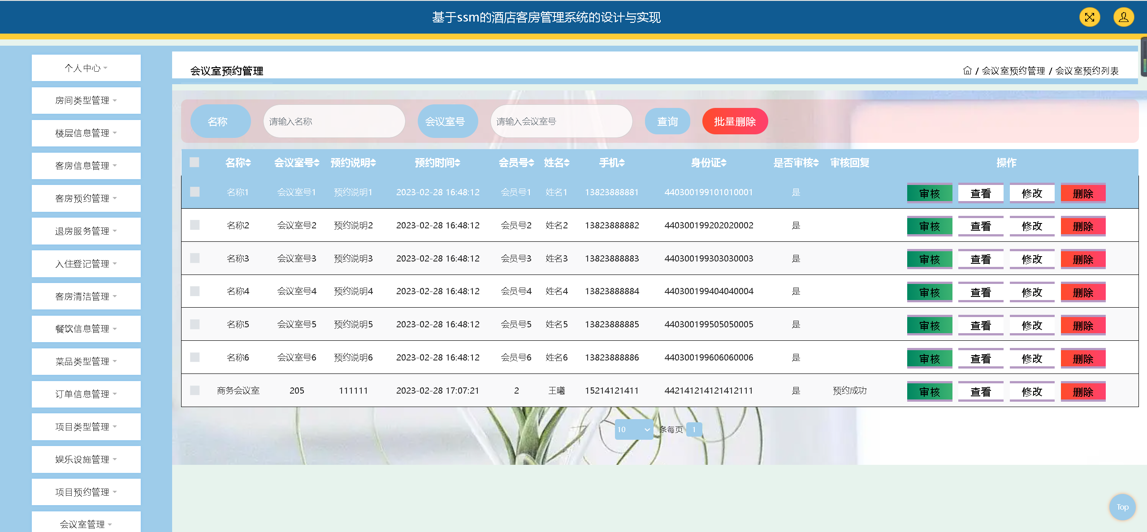1147x532 pixels.
Task: Expand the 客房预约管理 sidebar menu
Action: [x=86, y=198]
